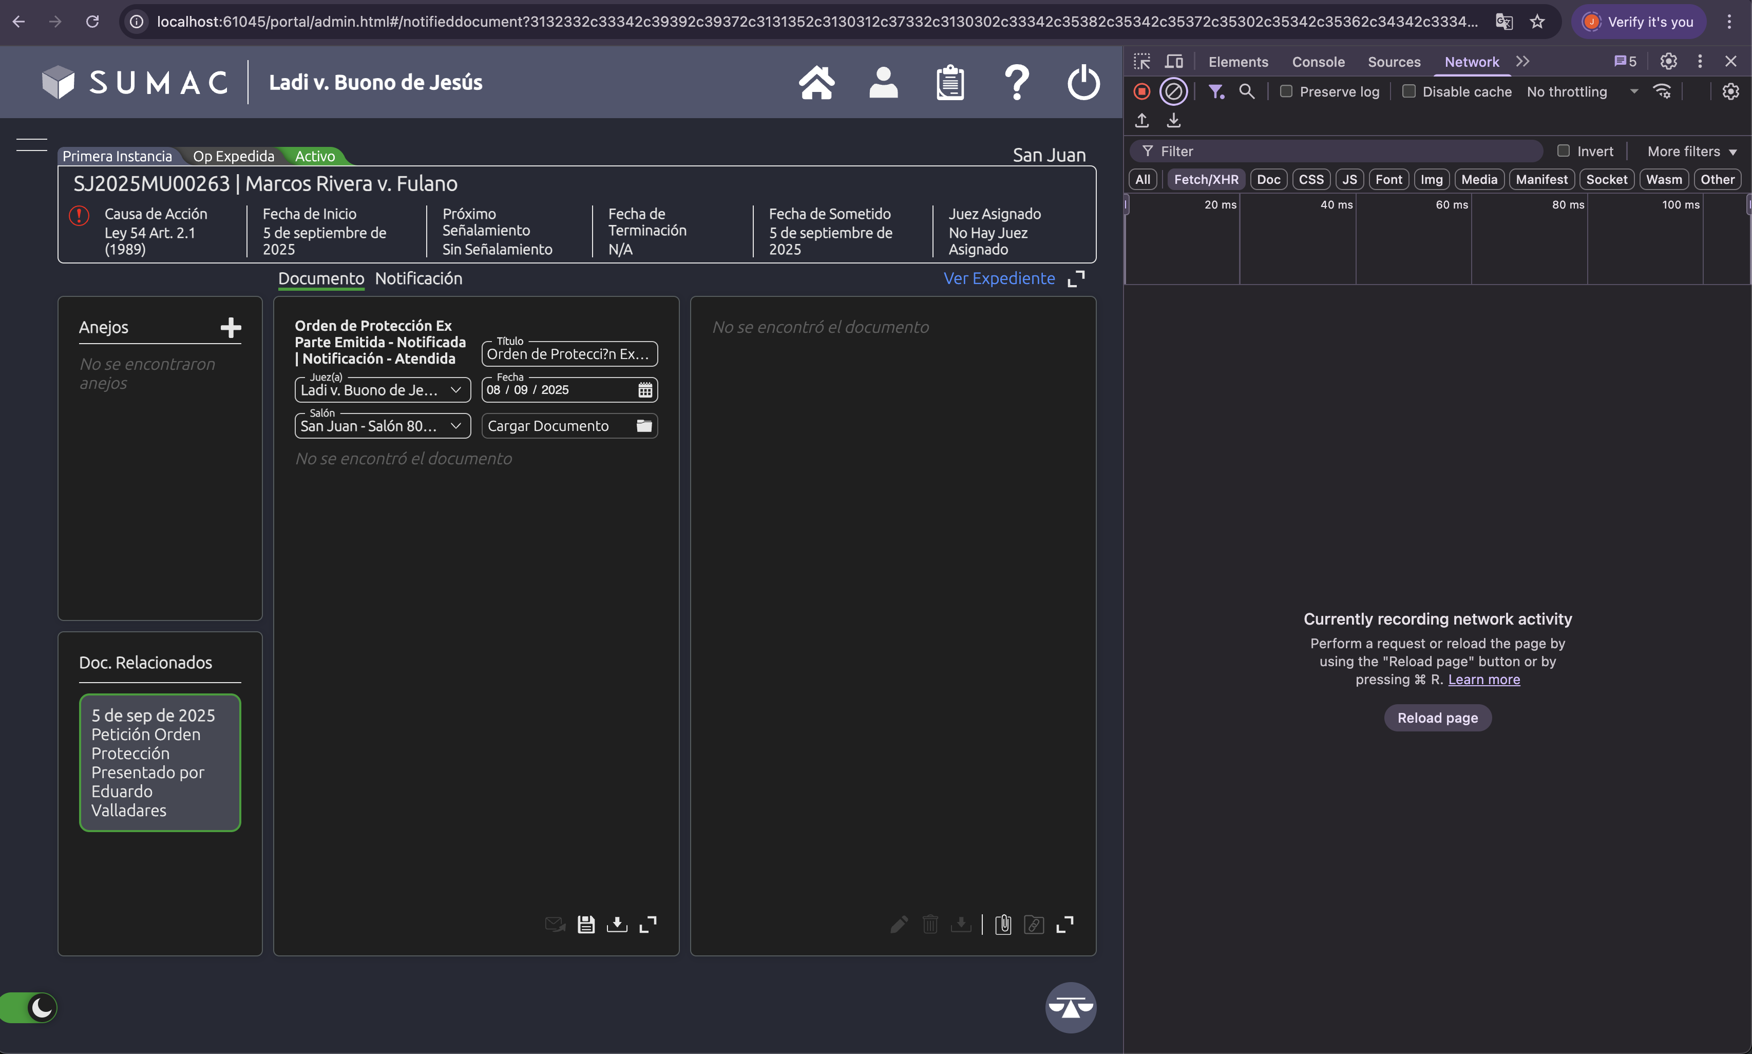This screenshot has width=1752, height=1054.
Task: Click the Ver Expediente link
Action: click(999, 278)
